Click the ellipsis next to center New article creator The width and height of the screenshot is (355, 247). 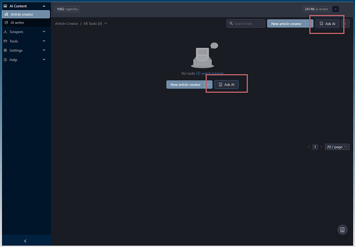tap(209, 84)
